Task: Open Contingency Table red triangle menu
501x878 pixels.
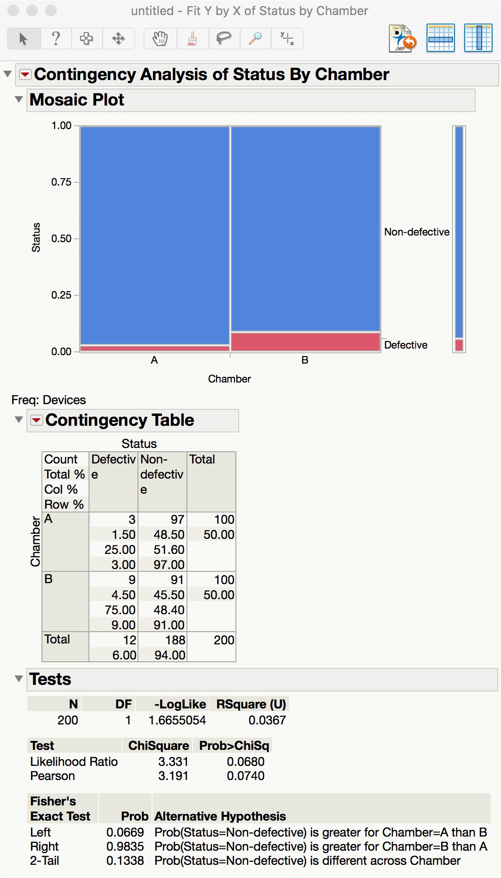Action: [x=37, y=420]
